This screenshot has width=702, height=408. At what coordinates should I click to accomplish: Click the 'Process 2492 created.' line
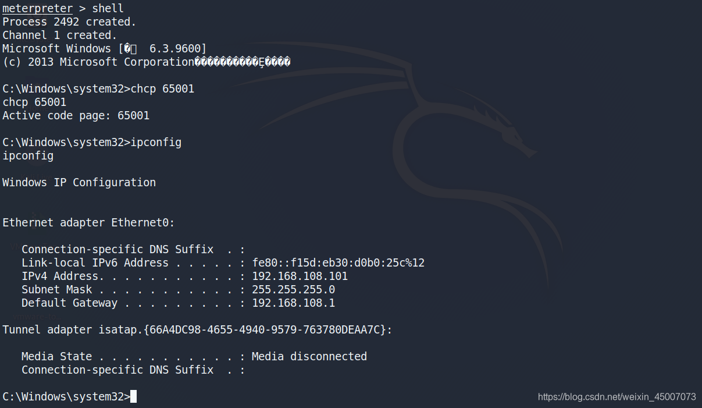(69, 22)
